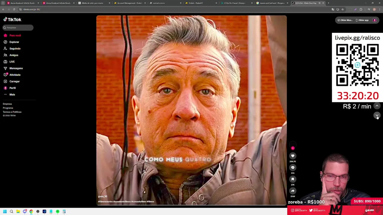Open Discord from the taskbar
Screen dimensions: 383x215
click(x=25, y=211)
